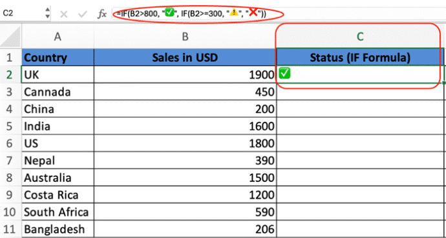Select the Country header cell
Viewport: 446px width, 238px height.
58,57
